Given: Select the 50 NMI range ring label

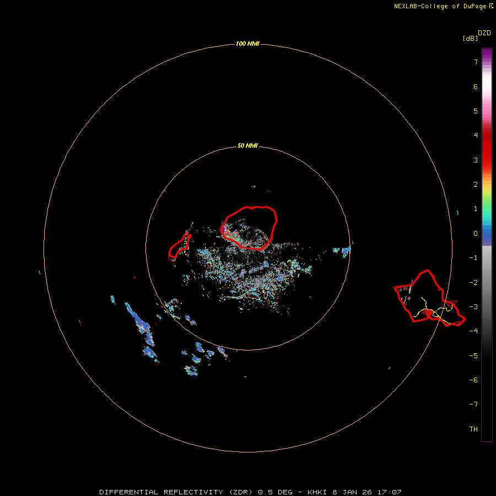Looking at the screenshot, I should pyautogui.click(x=247, y=146).
